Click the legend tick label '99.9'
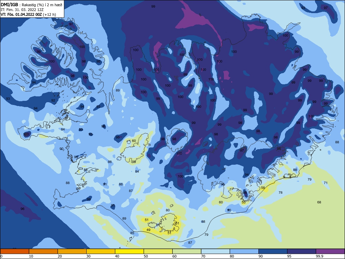Image resolution: width=345 pixels, height=259 pixels. 319,256
